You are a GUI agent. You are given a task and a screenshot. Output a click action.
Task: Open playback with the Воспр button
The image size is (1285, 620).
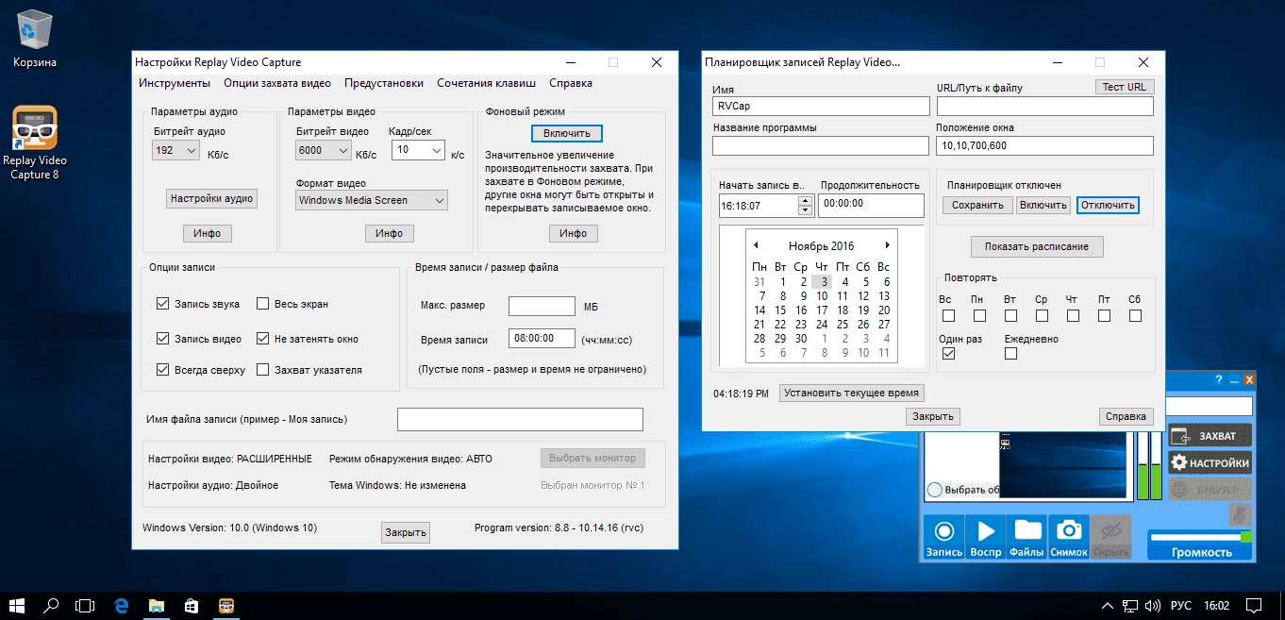pyautogui.click(x=985, y=538)
